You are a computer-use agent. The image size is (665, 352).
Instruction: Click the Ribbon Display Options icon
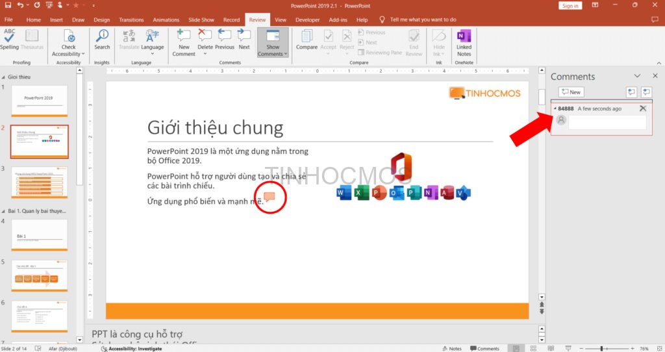point(595,5)
